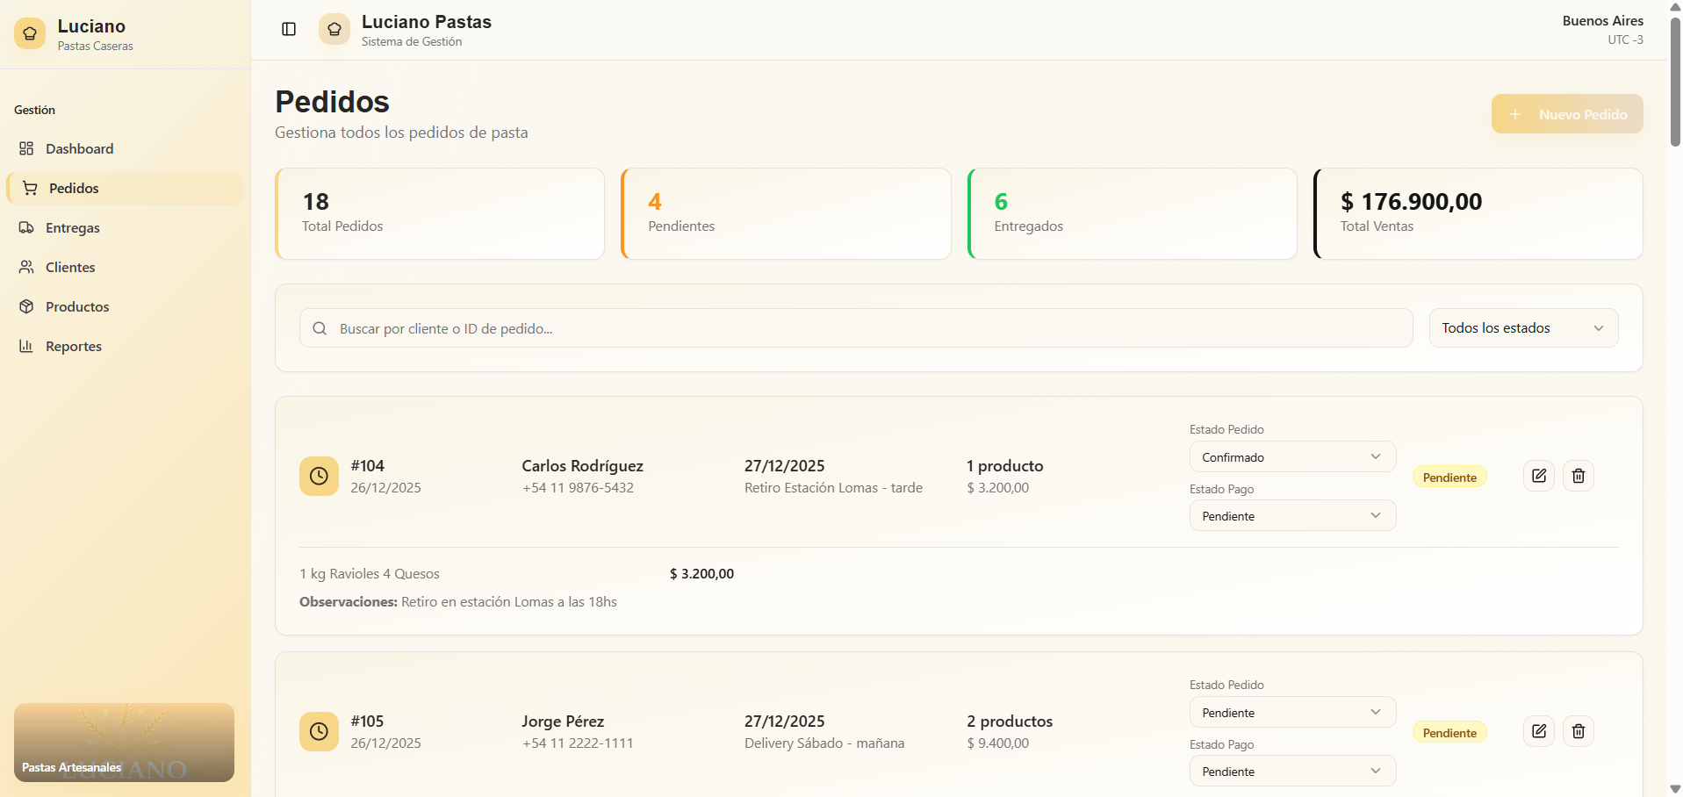Delete order #105 with the trash icon

click(1579, 731)
